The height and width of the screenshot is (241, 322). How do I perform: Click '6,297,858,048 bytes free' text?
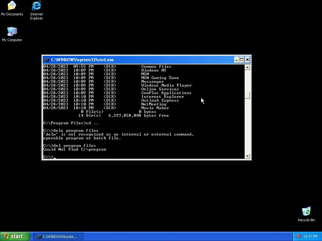139,115
